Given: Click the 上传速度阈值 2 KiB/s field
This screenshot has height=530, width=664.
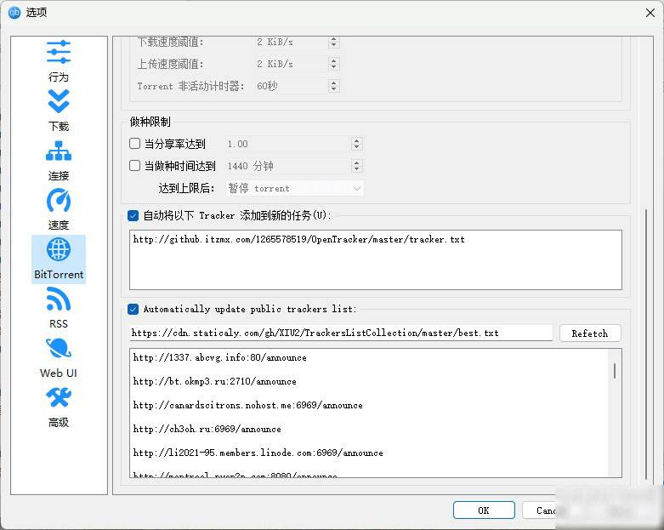Looking at the screenshot, I should 292,64.
